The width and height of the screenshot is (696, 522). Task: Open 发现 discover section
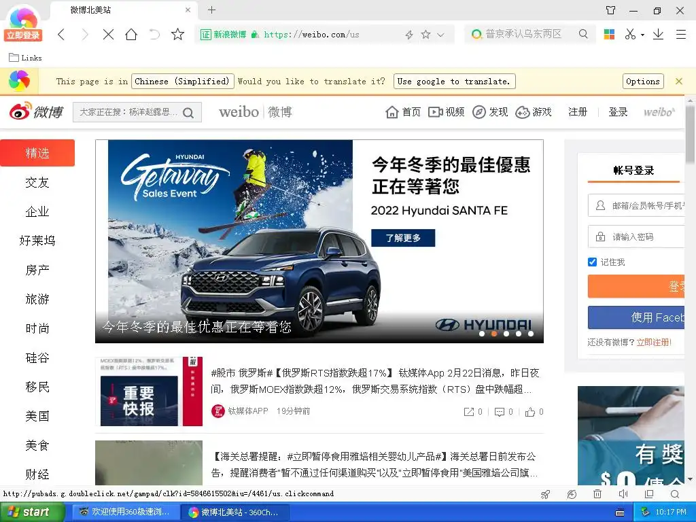490,112
